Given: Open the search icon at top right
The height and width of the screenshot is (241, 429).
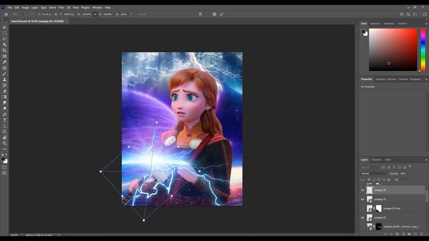Looking at the screenshot, I should tap(408, 14).
